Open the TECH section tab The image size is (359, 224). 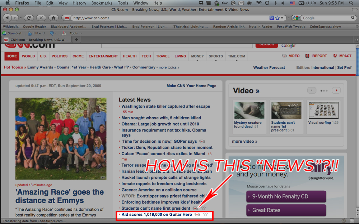tap(146, 56)
